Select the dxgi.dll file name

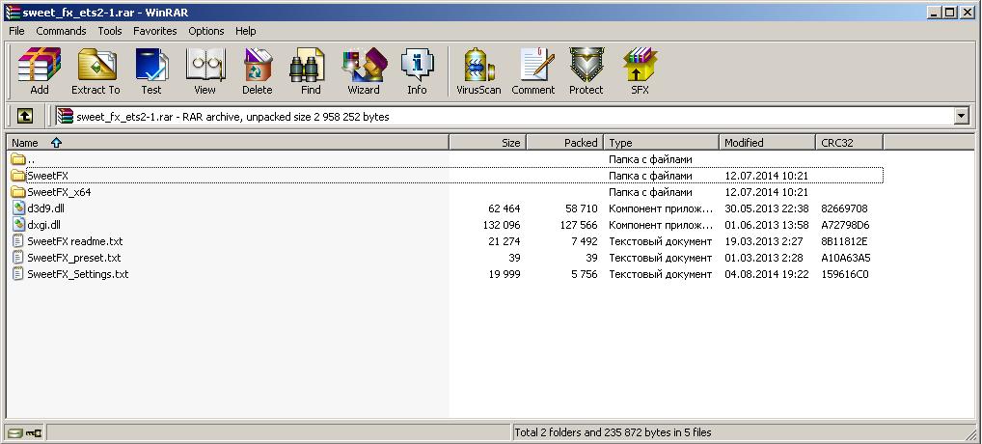point(43,225)
